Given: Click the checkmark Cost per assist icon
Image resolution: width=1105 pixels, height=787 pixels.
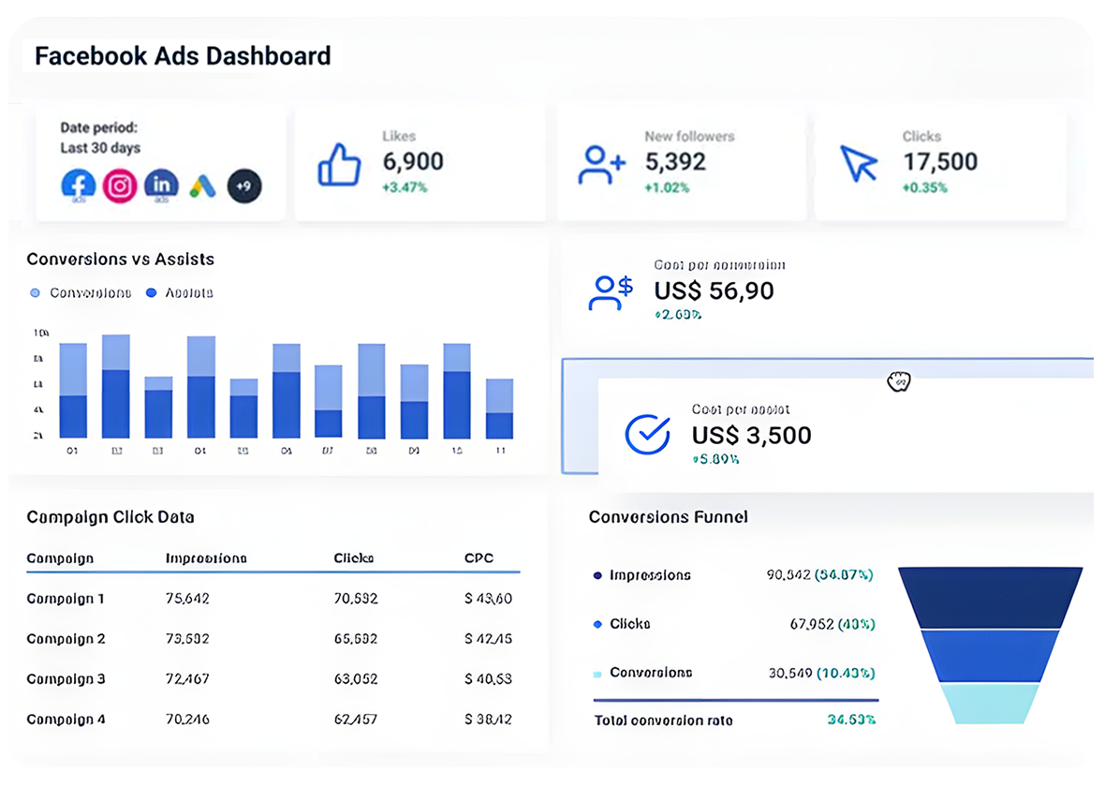Looking at the screenshot, I should tap(647, 433).
